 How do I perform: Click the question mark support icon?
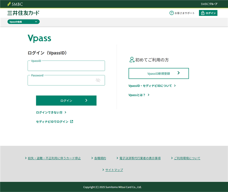(x=172, y=13)
